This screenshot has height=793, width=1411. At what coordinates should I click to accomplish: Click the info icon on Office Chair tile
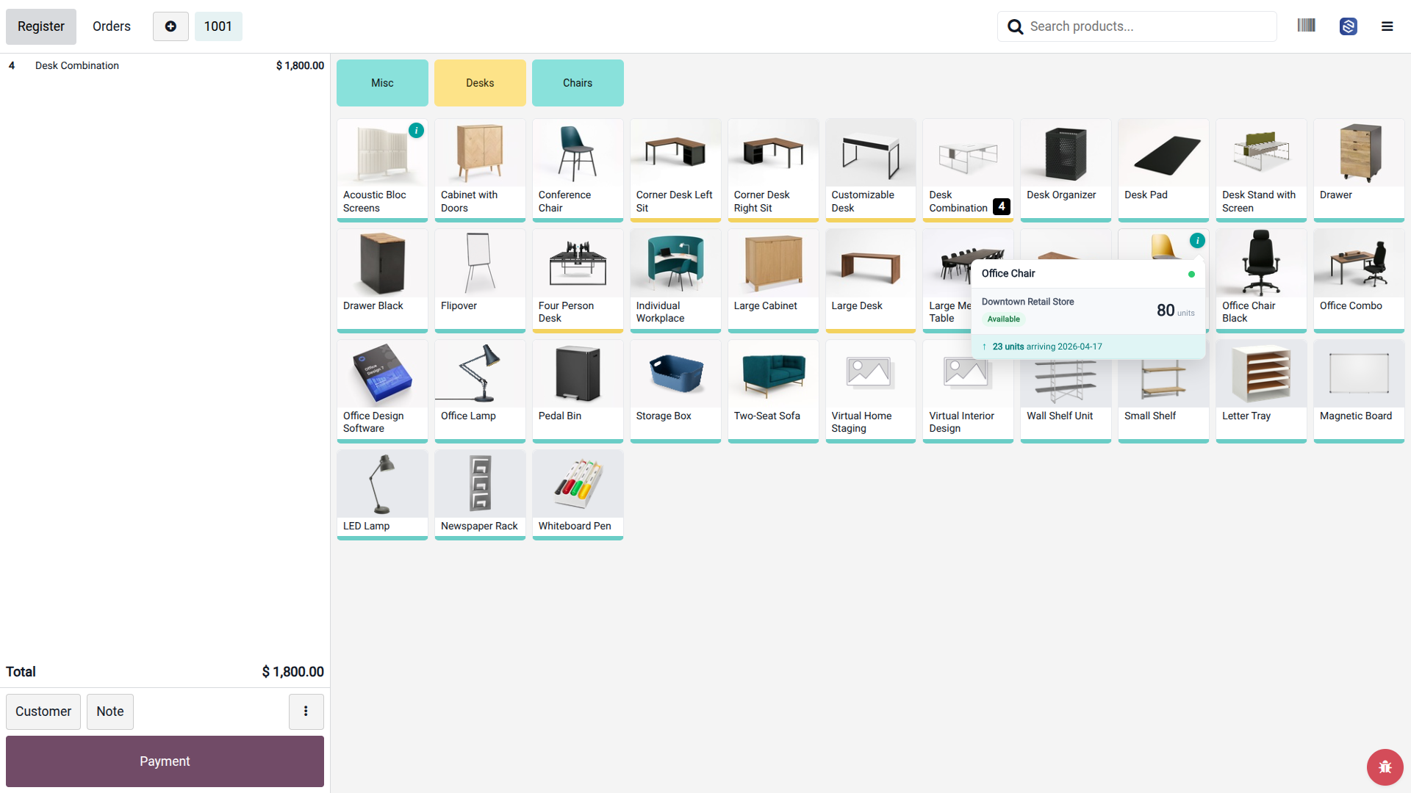(x=1197, y=240)
